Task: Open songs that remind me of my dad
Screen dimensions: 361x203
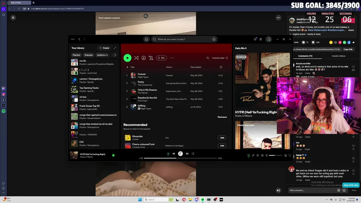Action: (x=95, y=125)
